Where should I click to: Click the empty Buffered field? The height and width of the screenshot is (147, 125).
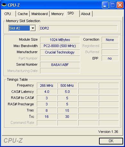click(110, 52)
